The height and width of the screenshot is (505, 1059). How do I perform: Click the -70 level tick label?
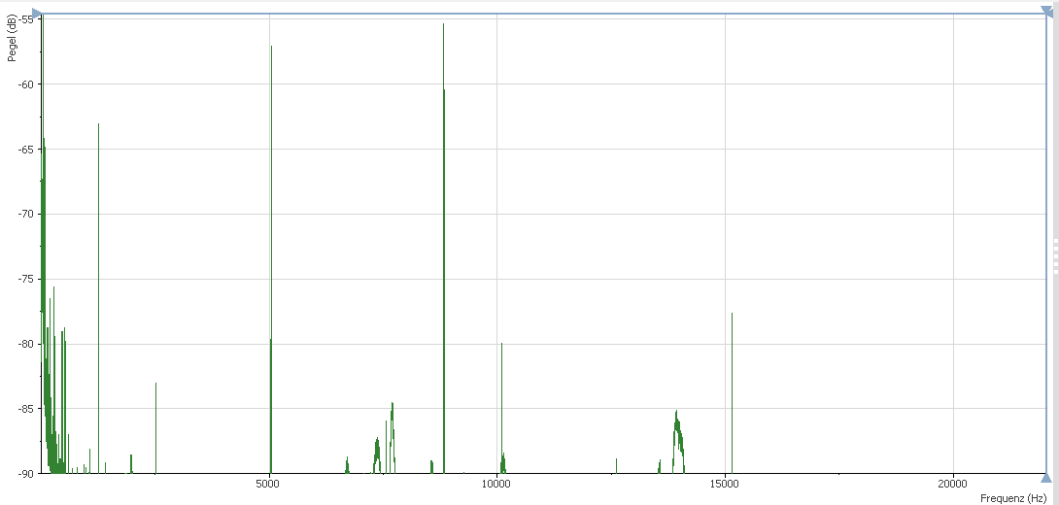(27, 214)
